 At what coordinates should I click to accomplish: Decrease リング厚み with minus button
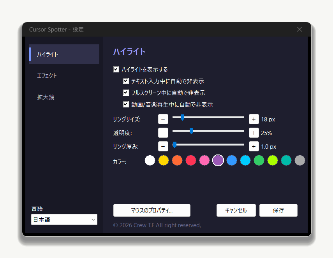click(163, 146)
